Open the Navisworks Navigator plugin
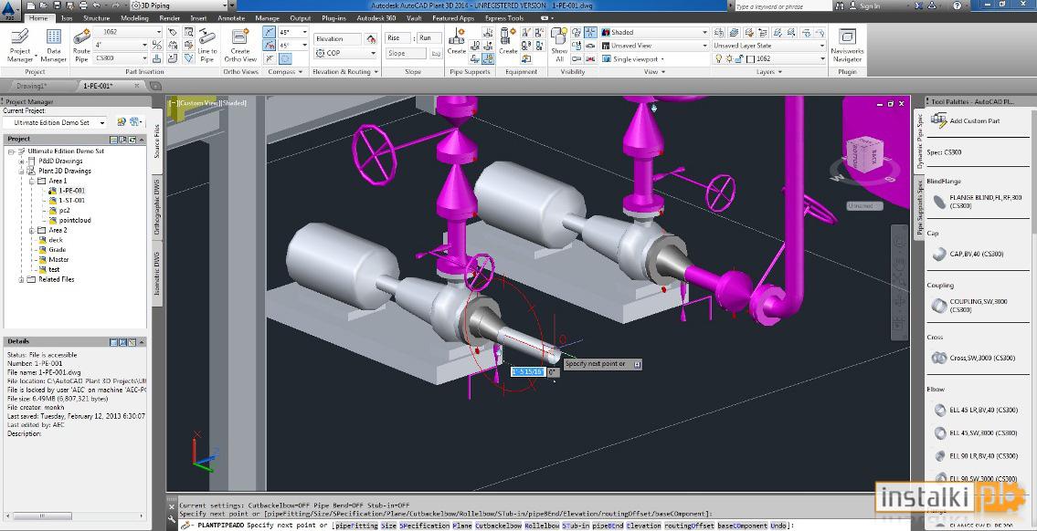 (x=847, y=45)
